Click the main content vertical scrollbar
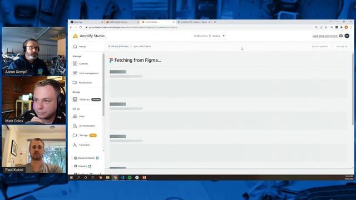The height and width of the screenshot is (200, 356). [353, 89]
